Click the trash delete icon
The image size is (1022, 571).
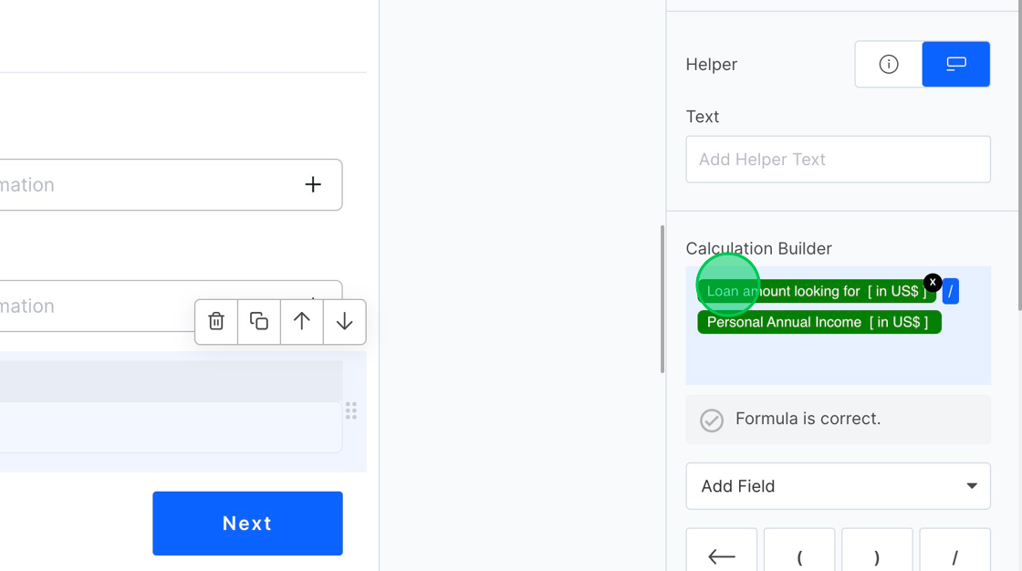coord(216,321)
